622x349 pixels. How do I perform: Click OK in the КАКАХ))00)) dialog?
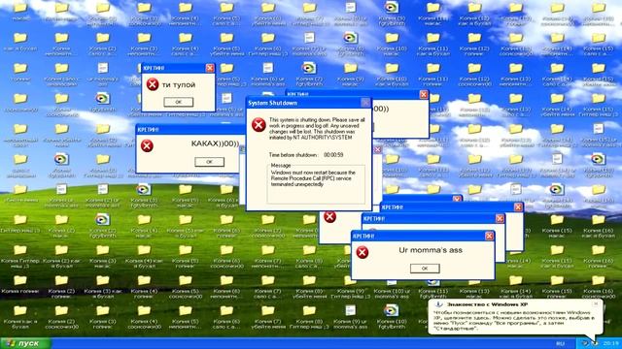[210, 162]
